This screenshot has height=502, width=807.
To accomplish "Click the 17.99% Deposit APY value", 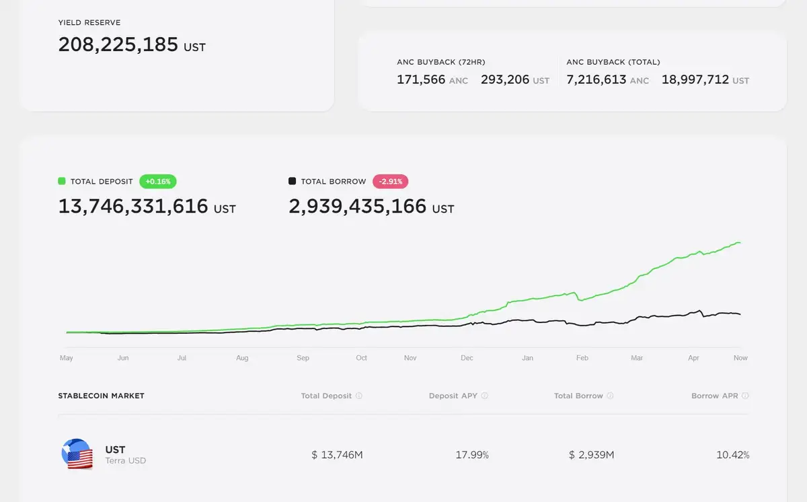I will tap(472, 455).
